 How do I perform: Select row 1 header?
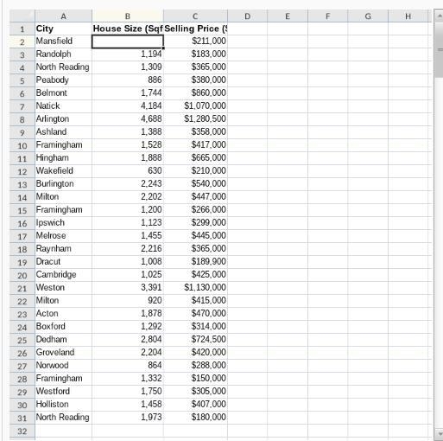click(x=22, y=29)
